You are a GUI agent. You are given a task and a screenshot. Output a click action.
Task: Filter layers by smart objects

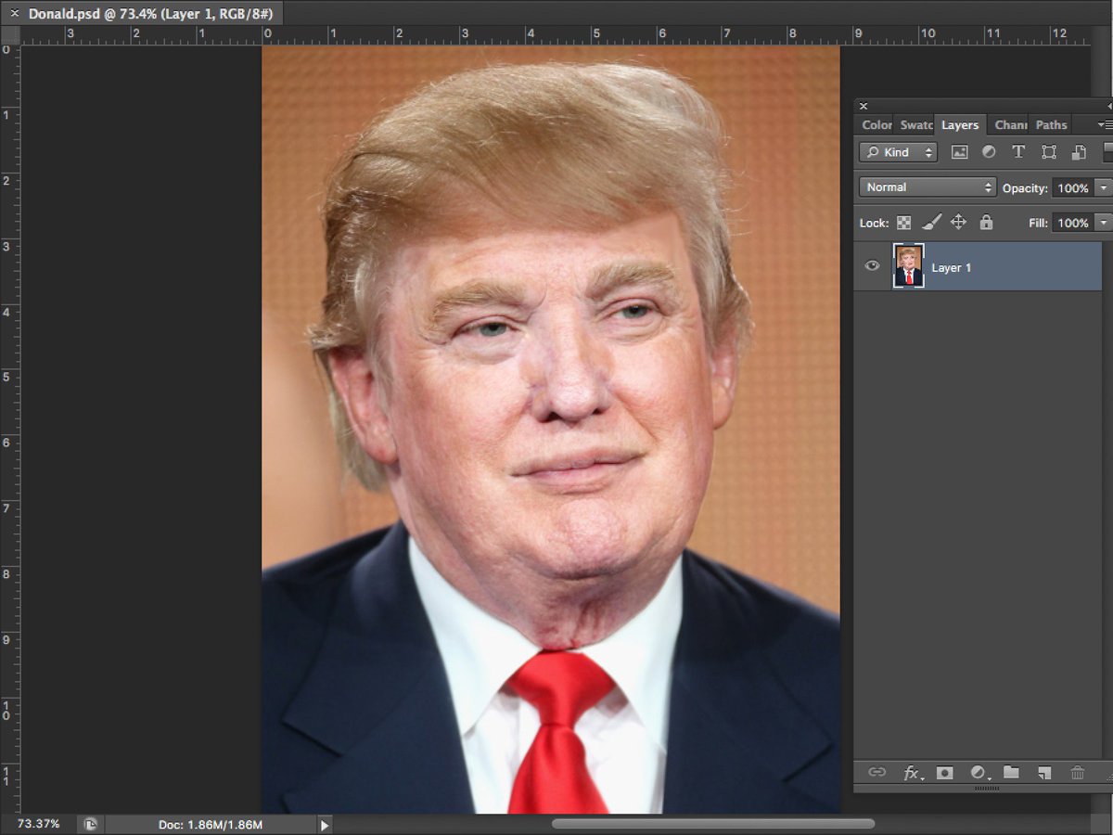tap(1079, 152)
